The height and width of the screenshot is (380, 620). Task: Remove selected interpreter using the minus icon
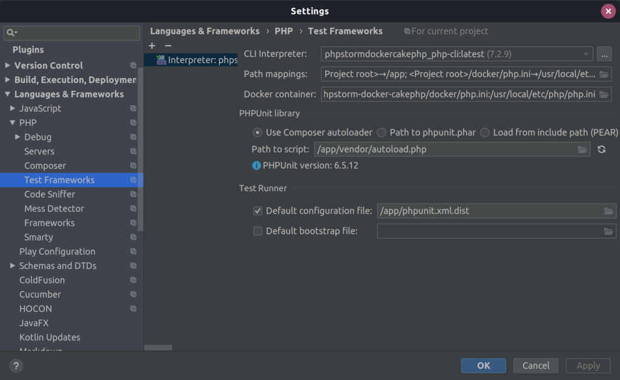[167, 45]
